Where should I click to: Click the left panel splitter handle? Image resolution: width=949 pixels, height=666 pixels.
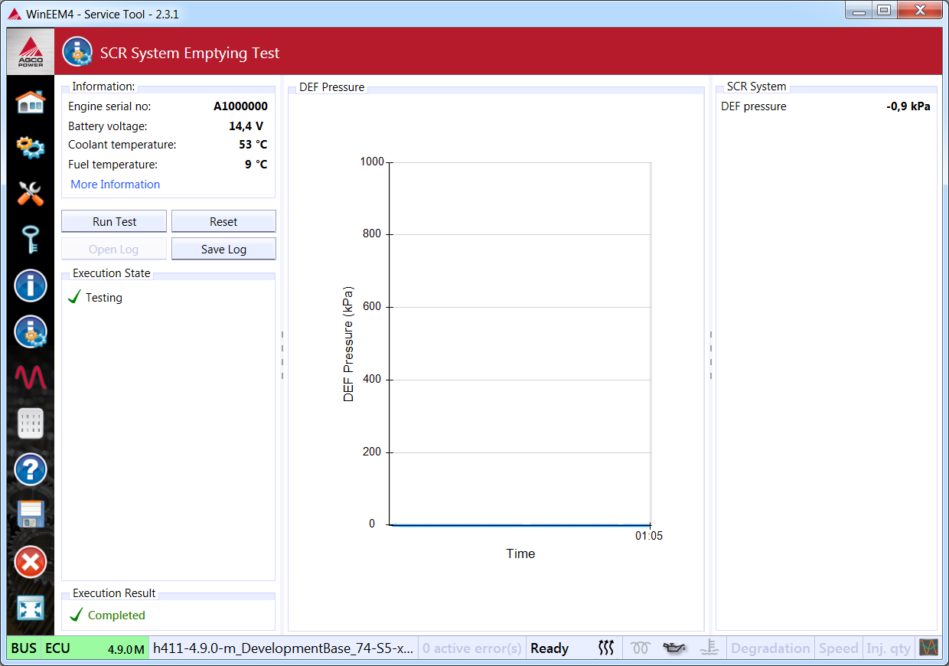click(282, 355)
